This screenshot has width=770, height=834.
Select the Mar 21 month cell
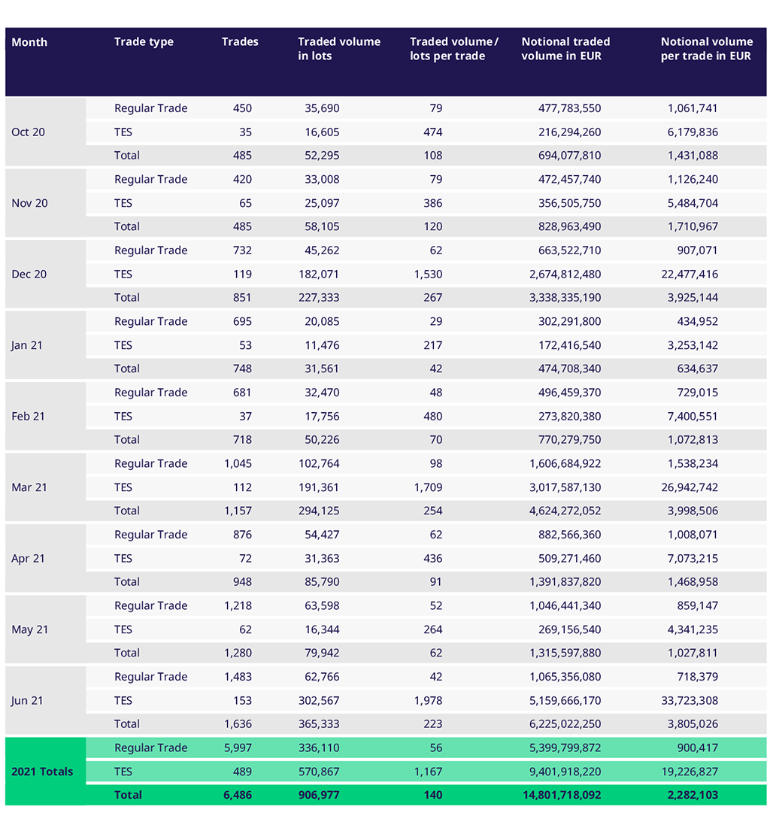[x=29, y=487]
